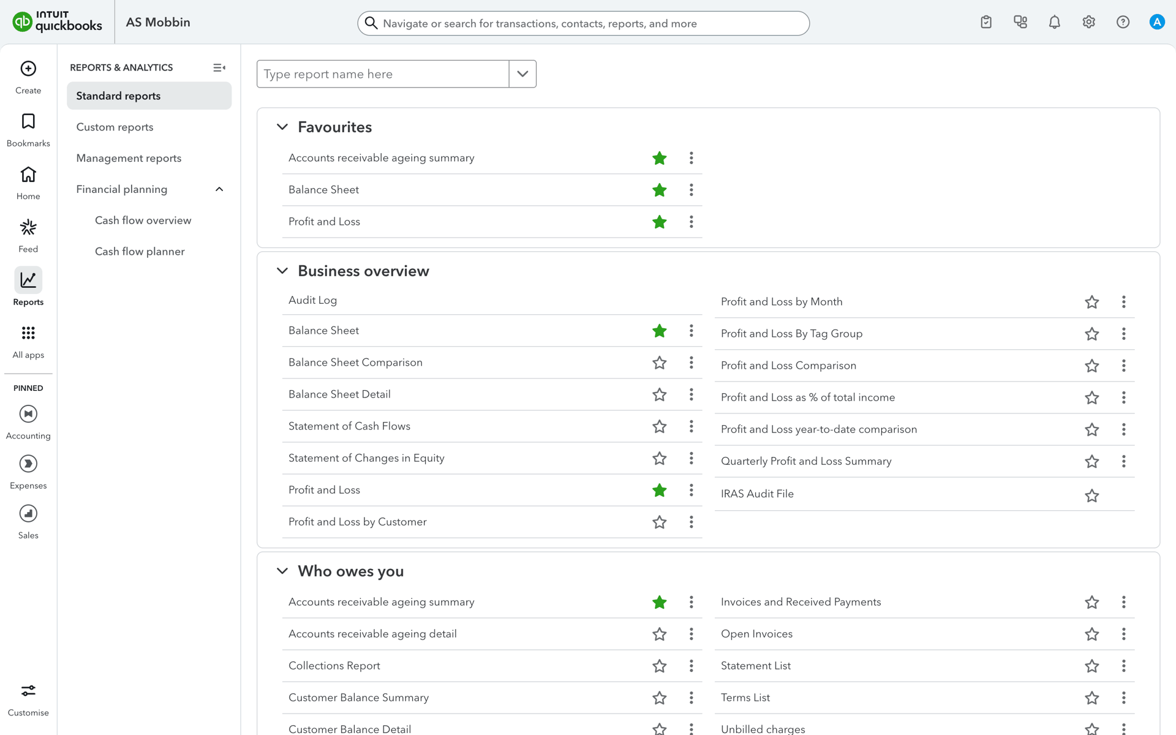The width and height of the screenshot is (1176, 735).
Task: Click the QuickBooks logo
Action: [x=58, y=22]
